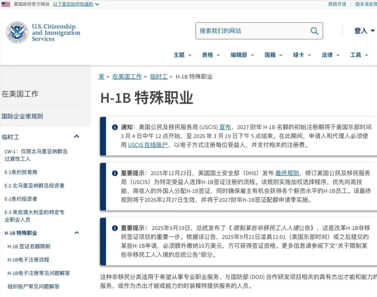Screen dimensions: 377x297
Task: Open the 最终规则 link
Action: [287, 173]
